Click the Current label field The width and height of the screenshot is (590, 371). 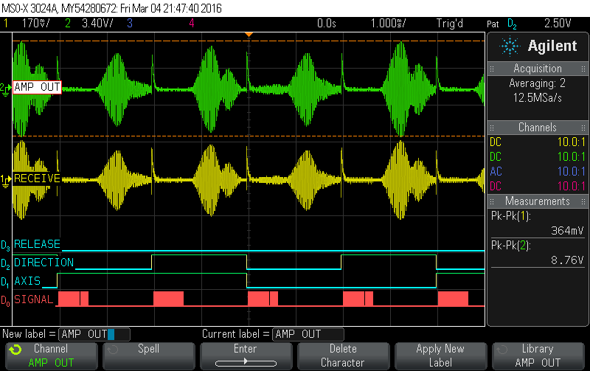(x=308, y=334)
